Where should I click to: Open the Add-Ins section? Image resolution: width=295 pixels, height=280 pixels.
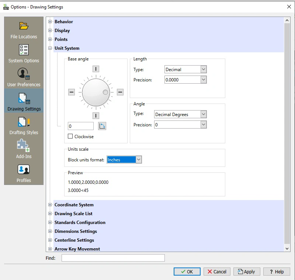pyautogui.click(x=24, y=149)
